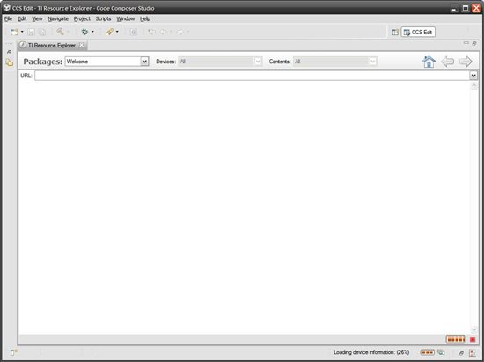
Task: Open the Scripts menu
Action: click(x=103, y=18)
